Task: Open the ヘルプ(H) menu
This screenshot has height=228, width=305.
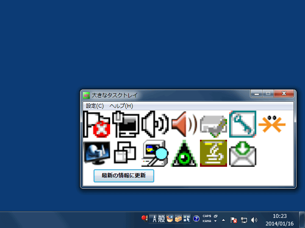Action: tap(121, 106)
